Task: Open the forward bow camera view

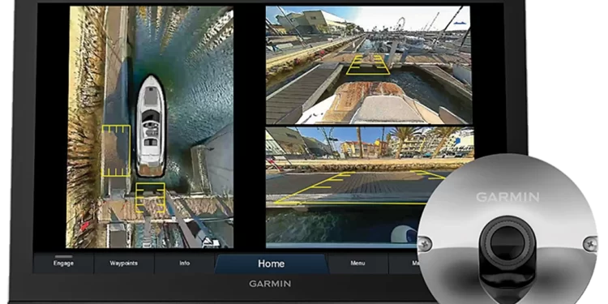Action: [x=369, y=65]
